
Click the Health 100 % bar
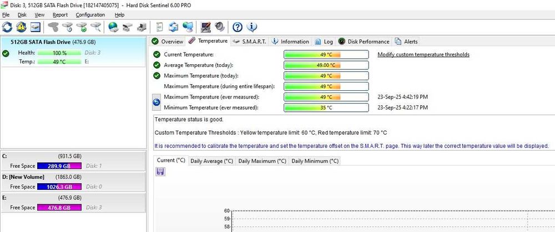59,53
